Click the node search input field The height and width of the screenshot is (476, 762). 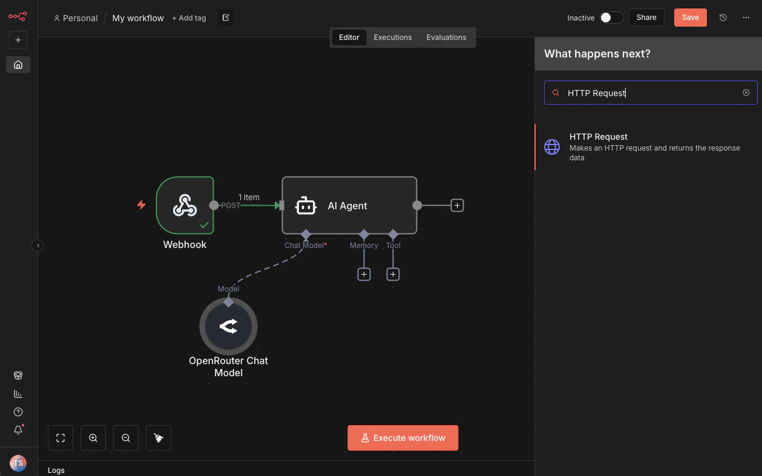(x=651, y=93)
